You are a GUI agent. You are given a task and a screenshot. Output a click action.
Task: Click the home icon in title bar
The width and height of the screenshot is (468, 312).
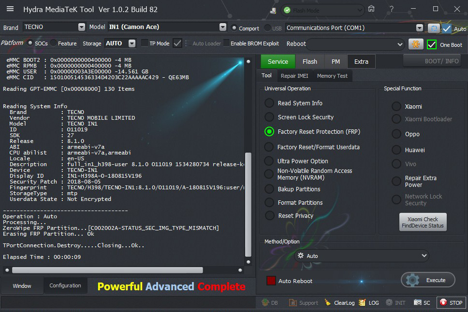(x=371, y=9)
